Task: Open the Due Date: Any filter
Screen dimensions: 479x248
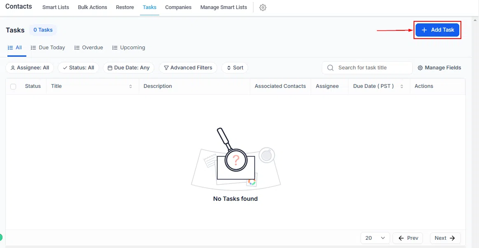Action: tap(129, 68)
